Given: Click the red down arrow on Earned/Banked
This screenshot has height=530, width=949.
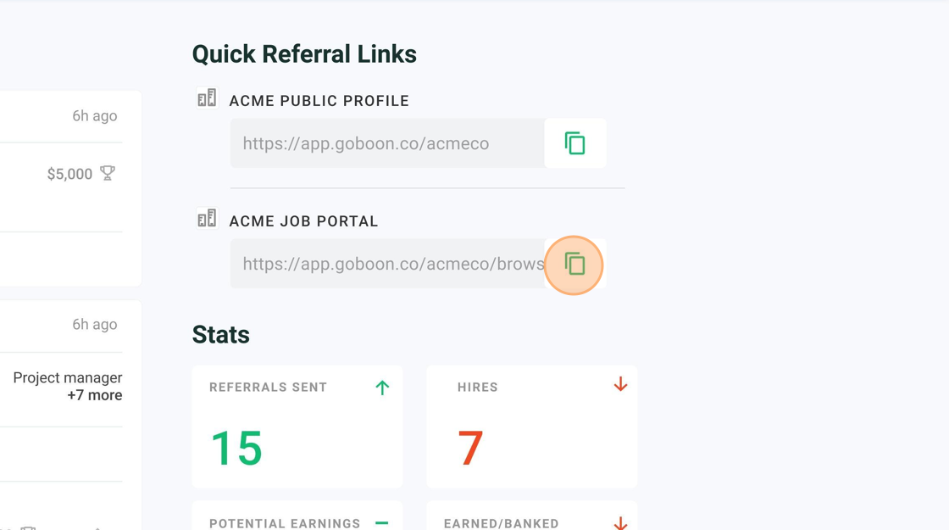Looking at the screenshot, I should pyautogui.click(x=620, y=522).
